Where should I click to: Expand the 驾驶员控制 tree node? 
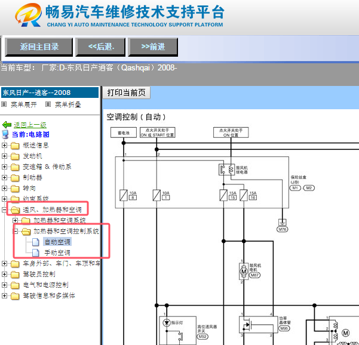point(4,274)
